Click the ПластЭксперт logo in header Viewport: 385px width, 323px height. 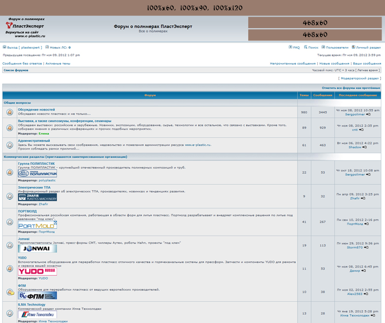pos(25,26)
